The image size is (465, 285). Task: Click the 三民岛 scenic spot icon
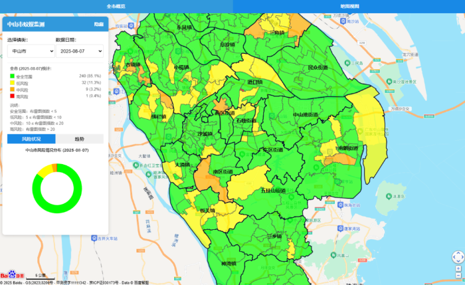(347, 63)
